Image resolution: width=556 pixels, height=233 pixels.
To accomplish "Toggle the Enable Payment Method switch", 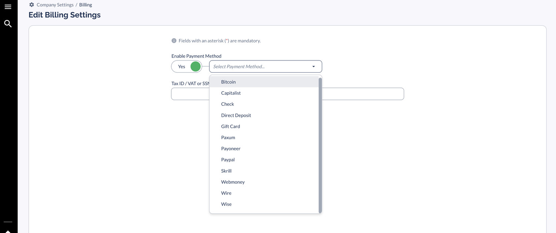I will tap(187, 66).
